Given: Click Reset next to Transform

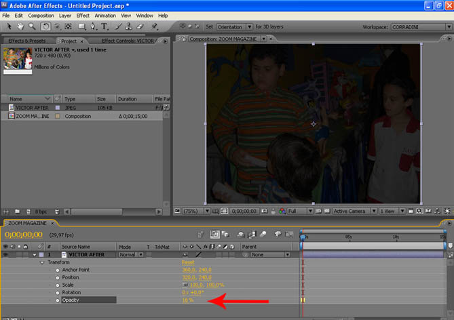Looking at the screenshot, I should coord(188,262).
